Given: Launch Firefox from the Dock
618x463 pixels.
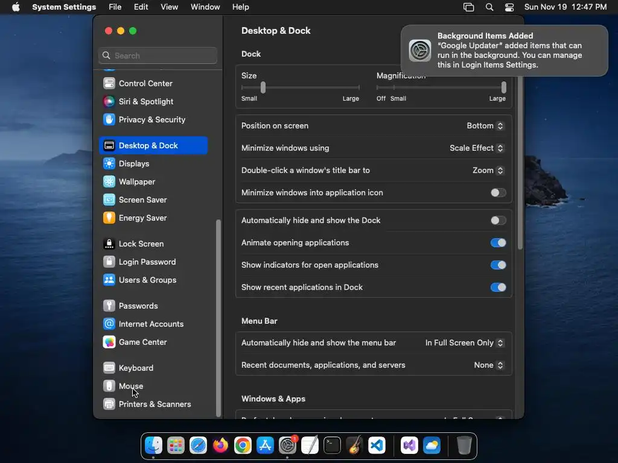Looking at the screenshot, I should [220, 446].
